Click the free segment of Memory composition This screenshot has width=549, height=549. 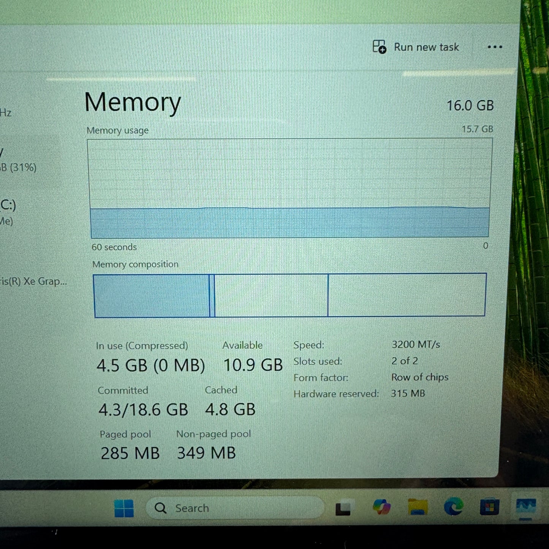point(407,294)
